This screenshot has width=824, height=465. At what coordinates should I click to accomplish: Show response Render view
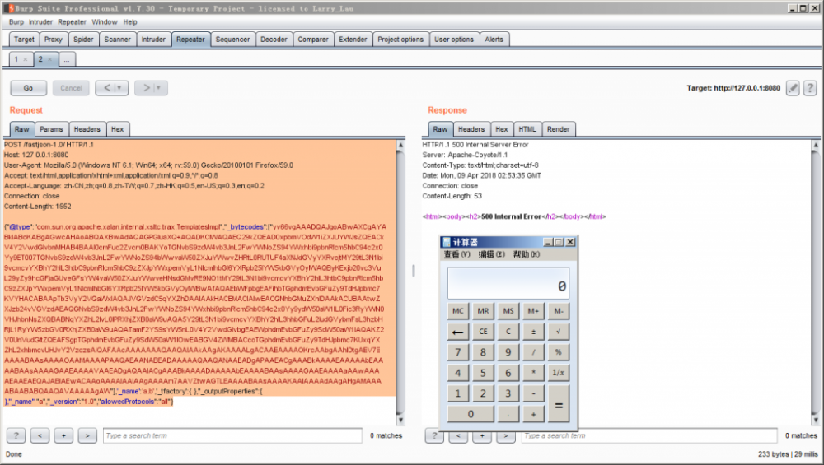click(558, 129)
